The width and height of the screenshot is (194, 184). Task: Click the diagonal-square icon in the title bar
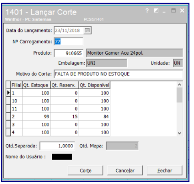156,11
